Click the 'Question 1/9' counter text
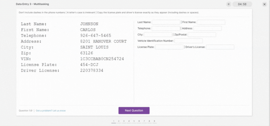The width and height of the screenshot is (270, 126). (x=26, y=111)
